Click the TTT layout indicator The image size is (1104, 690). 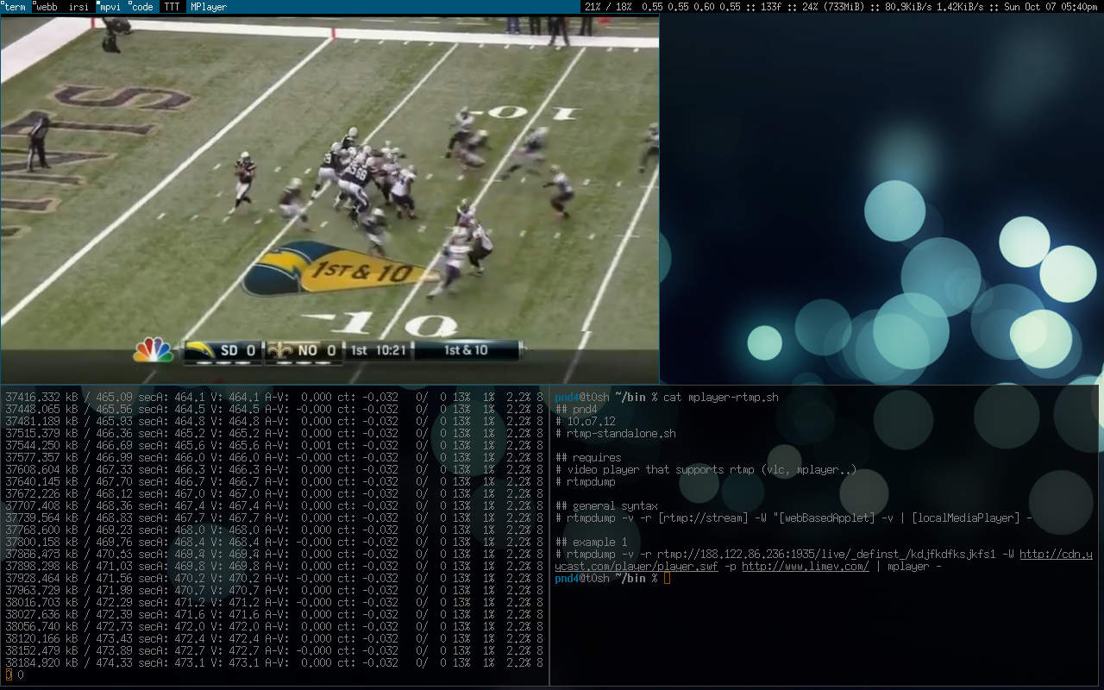172,7
